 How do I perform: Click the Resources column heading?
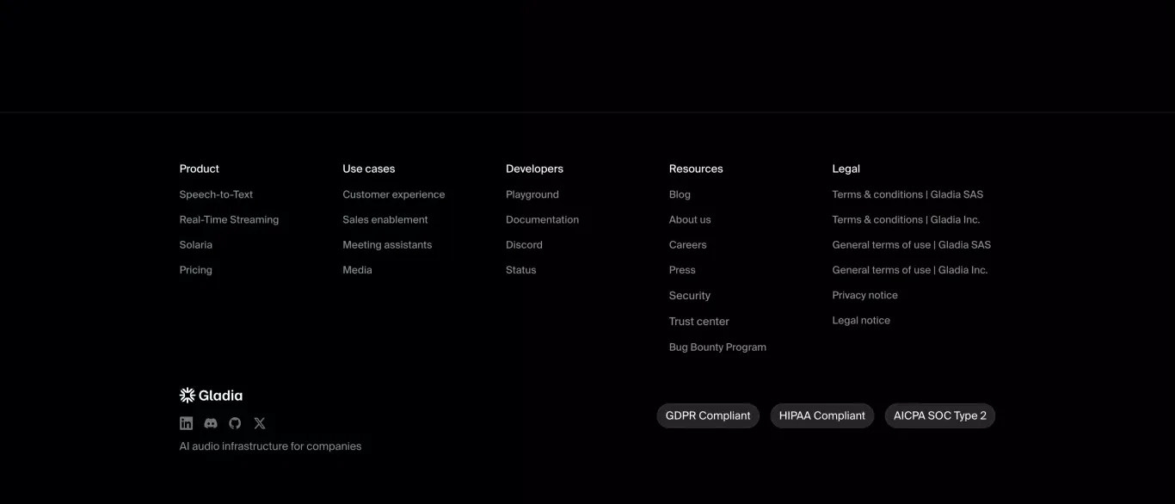696,169
